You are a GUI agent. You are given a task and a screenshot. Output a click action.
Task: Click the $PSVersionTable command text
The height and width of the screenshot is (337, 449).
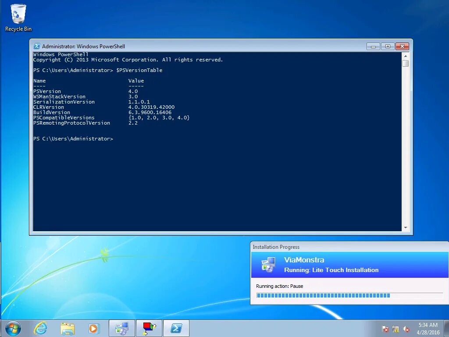[x=139, y=70]
